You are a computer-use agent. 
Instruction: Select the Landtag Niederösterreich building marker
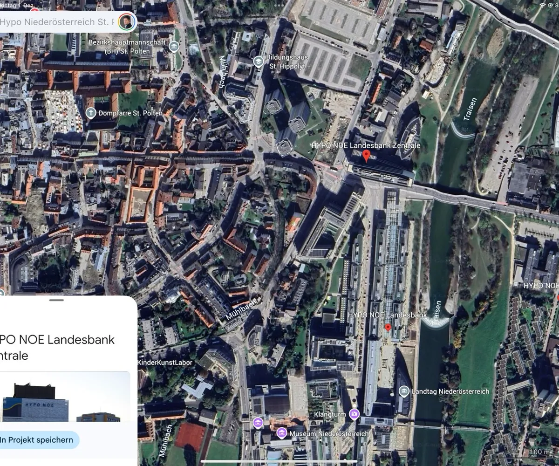tap(404, 391)
